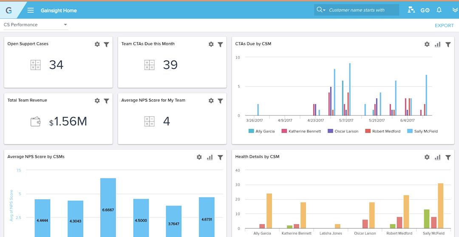Filter the Team CTAs Due this Month widget
The image size is (459, 237).
[x=221, y=45]
